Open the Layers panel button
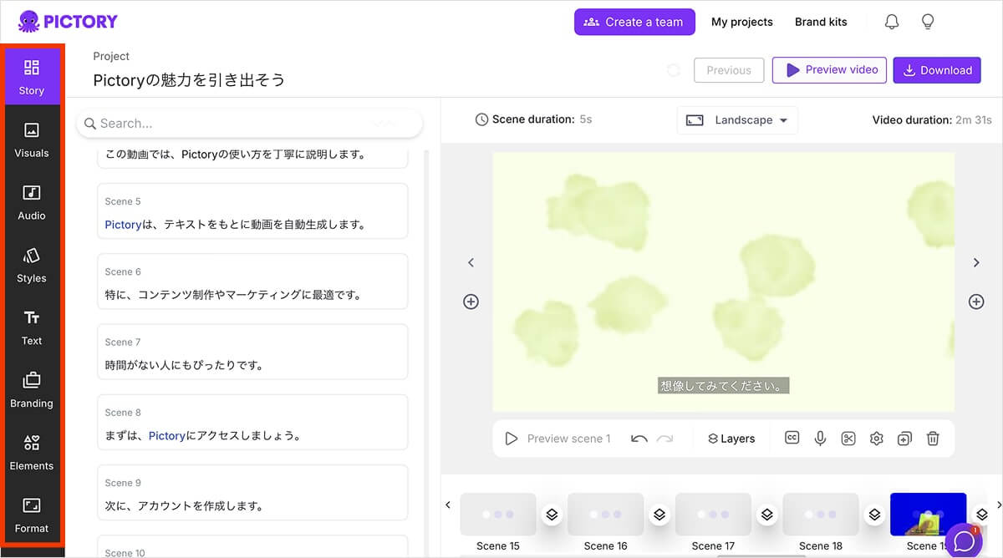Image resolution: width=1003 pixels, height=558 pixels. 731,439
